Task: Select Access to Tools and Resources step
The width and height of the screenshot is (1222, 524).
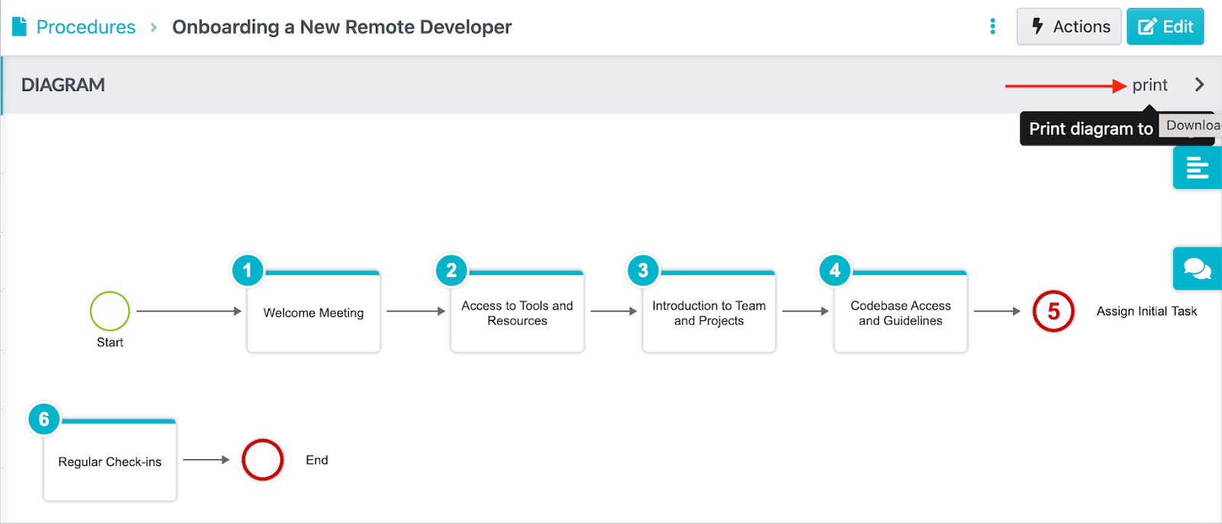Action: click(517, 313)
